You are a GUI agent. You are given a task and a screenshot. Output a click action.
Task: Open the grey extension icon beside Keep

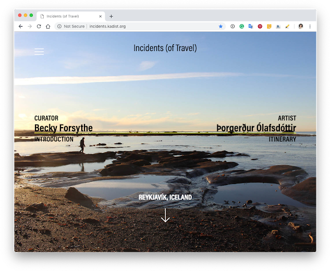tap(278, 26)
